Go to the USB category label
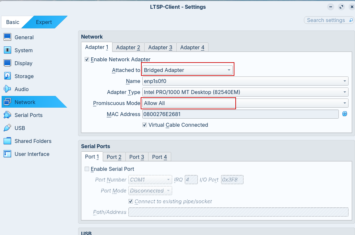355x235 pixels. click(20, 128)
